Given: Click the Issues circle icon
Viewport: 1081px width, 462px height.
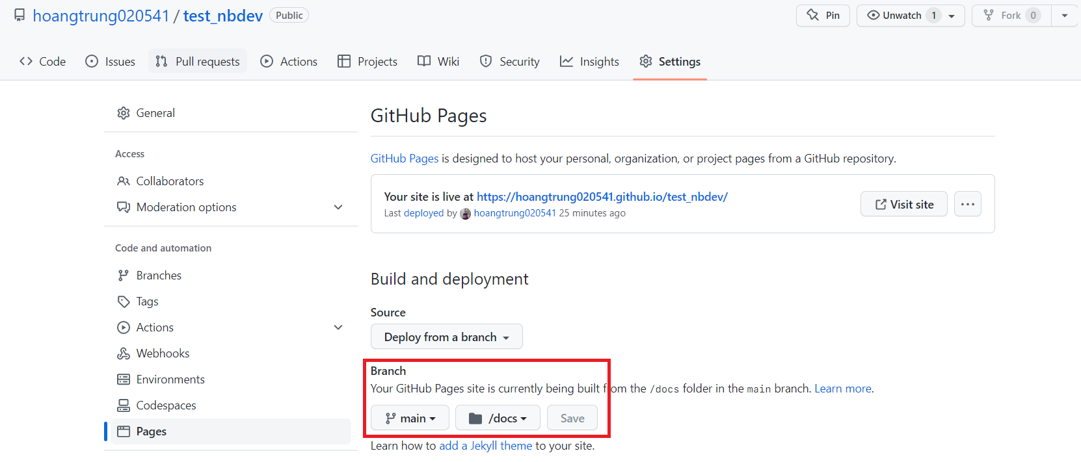Looking at the screenshot, I should click(x=92, y=61).
